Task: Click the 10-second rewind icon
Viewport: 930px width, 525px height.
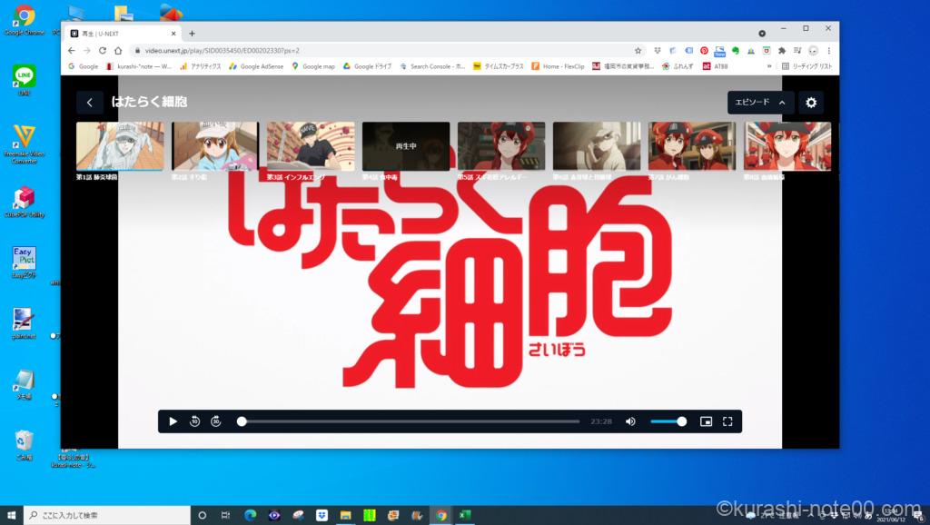Action: click(x=195, y=421)
